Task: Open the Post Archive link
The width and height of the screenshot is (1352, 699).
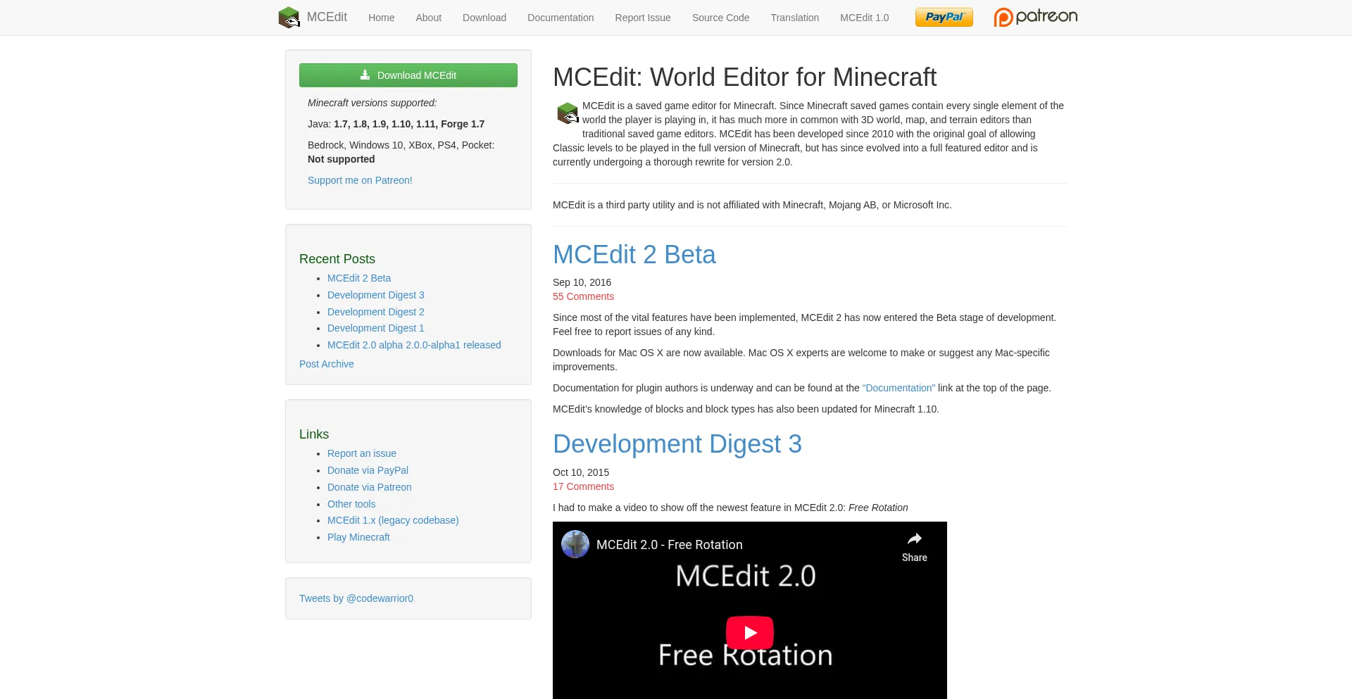Action: 326,364
